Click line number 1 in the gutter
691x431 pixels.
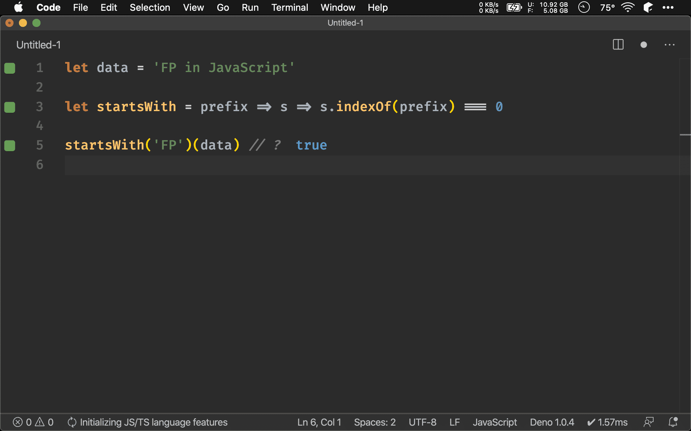pos(39,68)
